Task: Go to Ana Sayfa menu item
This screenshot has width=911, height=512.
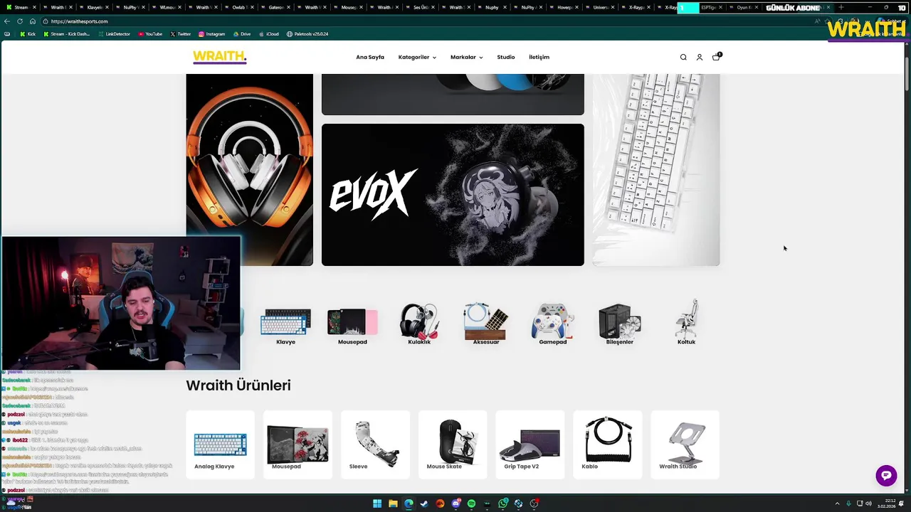Action: pyautogui.click(x=370, y=58)
